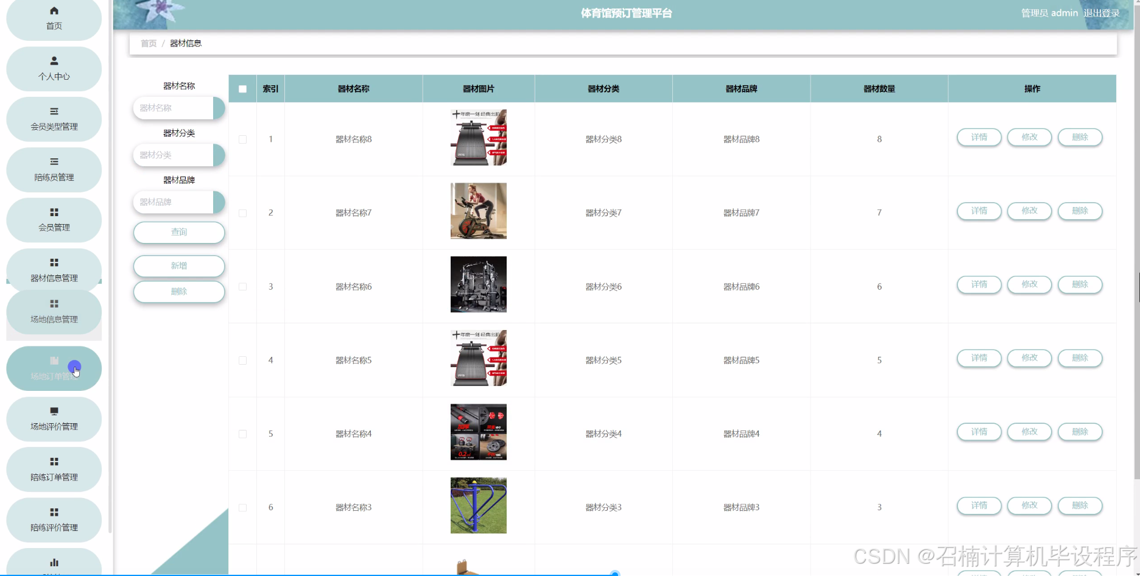Click 删除 for 器材名称5
Viewport: 1140px width, 576px height.
(x=1080, y=359)
